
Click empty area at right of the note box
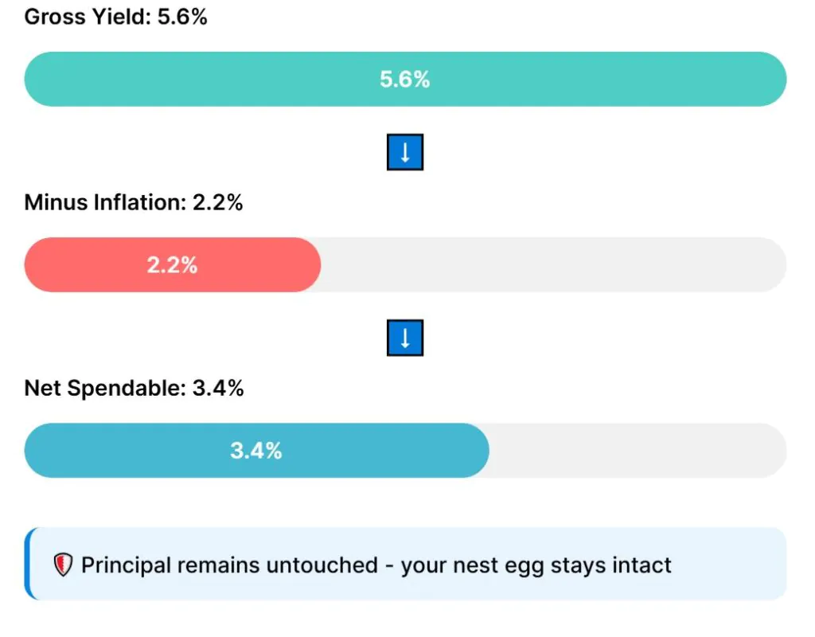[x=732, y=564]
